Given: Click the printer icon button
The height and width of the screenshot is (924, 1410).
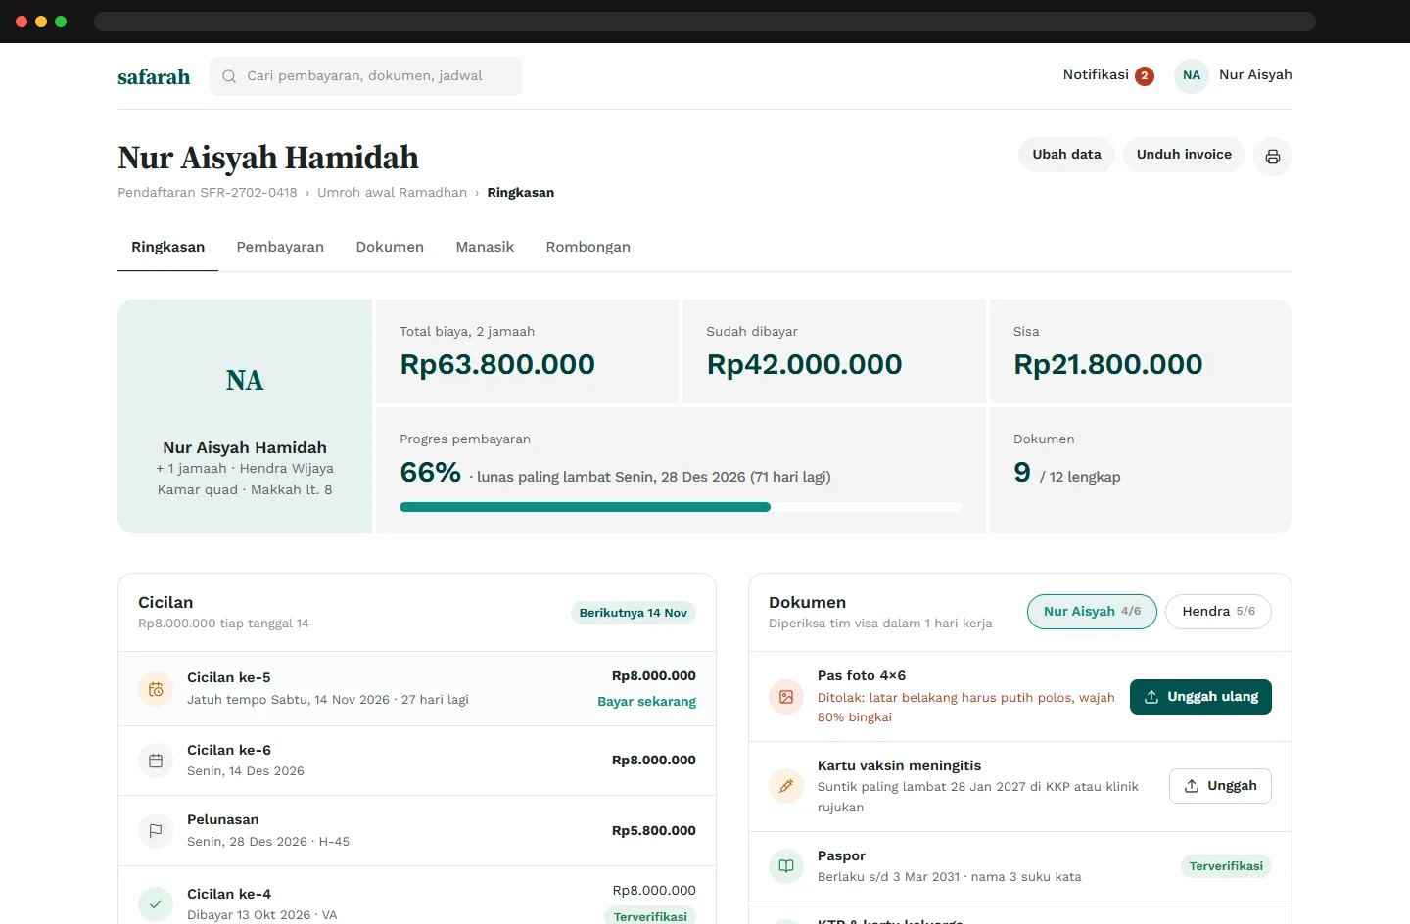Looking at the screenshot, I should (1272, 157).
